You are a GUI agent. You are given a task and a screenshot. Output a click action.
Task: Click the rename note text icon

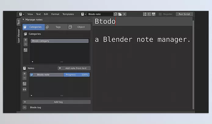[x=24, y=84]
